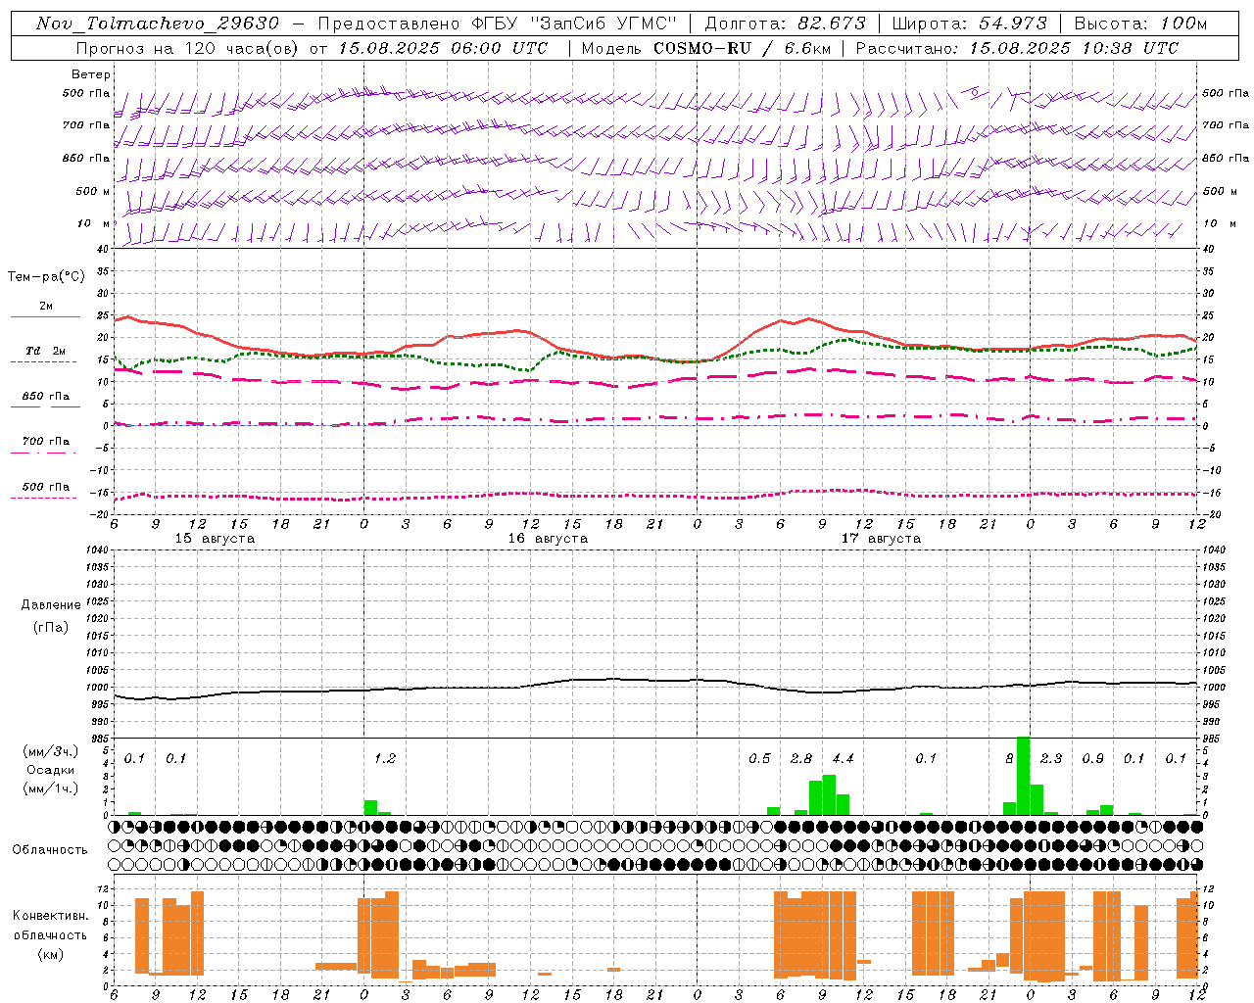Select the forecast start 15.08.2025 06:00 UTC
The image size is (1254, 1003).
tap(443, 48)
